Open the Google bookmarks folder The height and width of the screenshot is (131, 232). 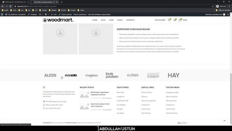click(43, 10)
